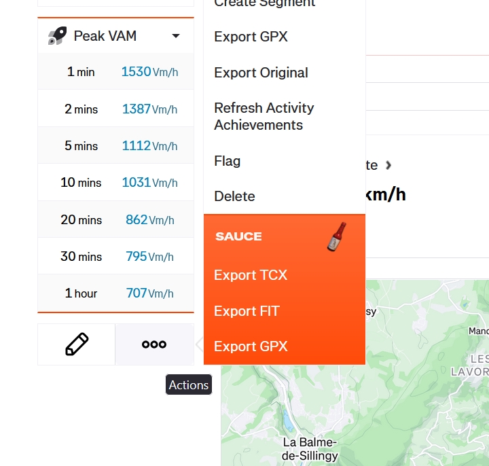The width and height of the screenshot is (489, 466).
Task: Select Export GPX in the Sauce section
Action: pos(251,346)
